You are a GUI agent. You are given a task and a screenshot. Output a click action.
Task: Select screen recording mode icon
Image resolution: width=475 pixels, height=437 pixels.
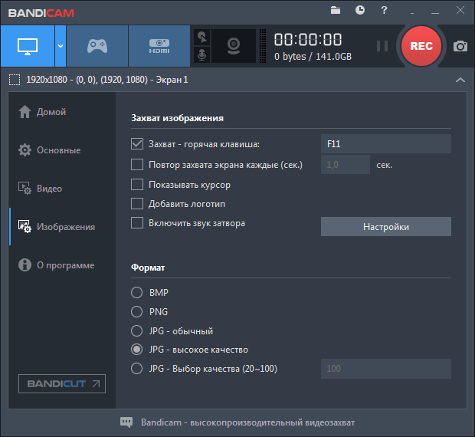pyautogui.click(x=27, y=46)
